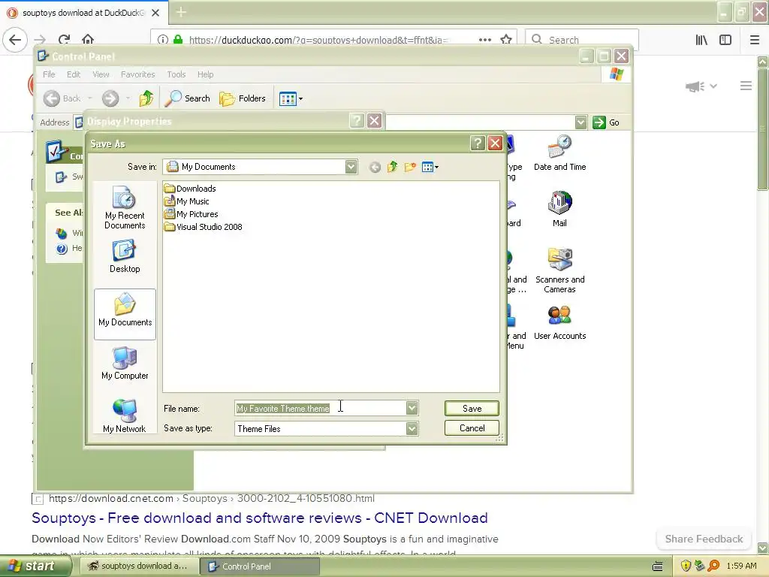Open Firefox Library icon

tap(701, 40)
